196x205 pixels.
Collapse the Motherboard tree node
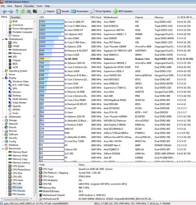pyautogui.click(x=3, y=39)
